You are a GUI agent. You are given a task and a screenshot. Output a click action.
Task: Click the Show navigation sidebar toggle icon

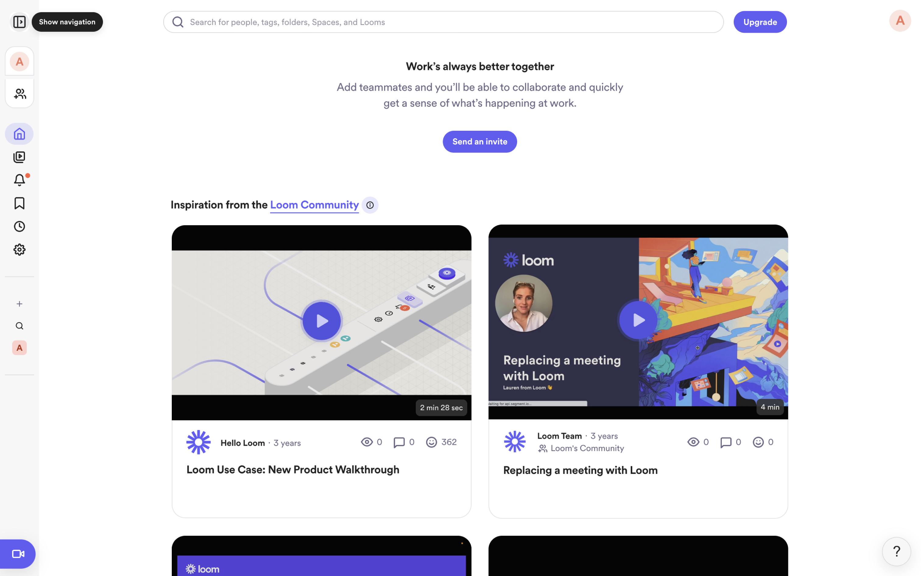click(19, 22)
